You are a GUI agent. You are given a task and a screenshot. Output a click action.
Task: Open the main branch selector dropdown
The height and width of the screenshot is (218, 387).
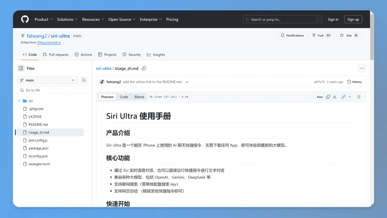point(47,80)
